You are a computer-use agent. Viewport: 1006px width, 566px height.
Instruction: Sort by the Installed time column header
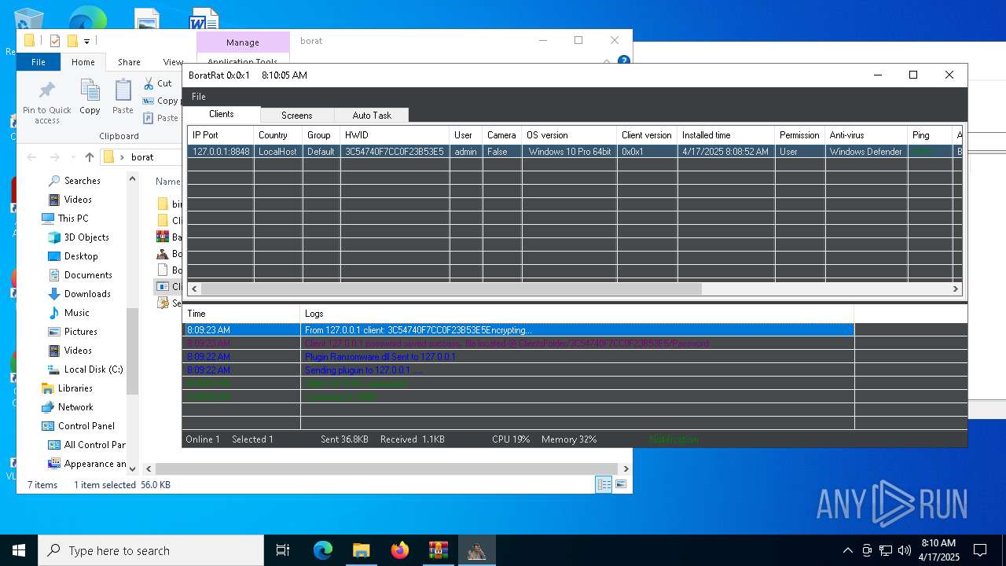click(726, 135)
